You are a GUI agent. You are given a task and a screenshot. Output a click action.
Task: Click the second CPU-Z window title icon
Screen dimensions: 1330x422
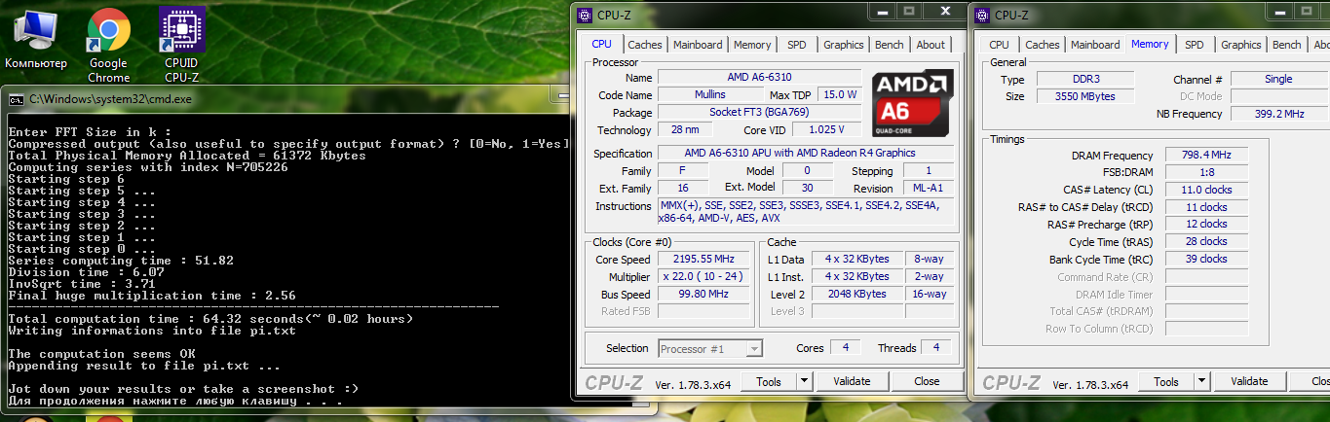click(982, 15)
